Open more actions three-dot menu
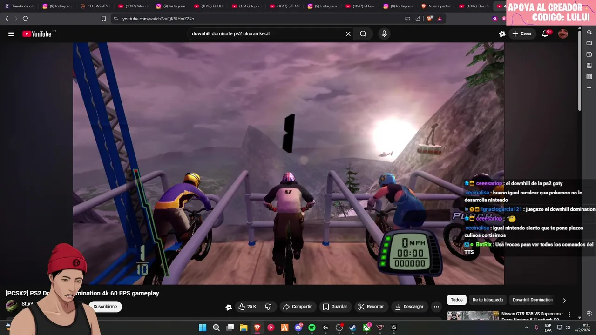Screen dimensions: 596x335 click(436, 307)
